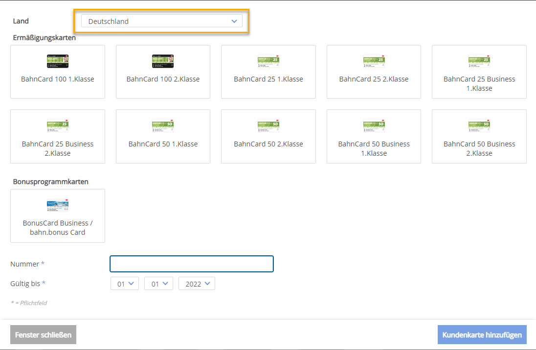Select the label BahnCard 25 2.Klasse
The height and width of the screenshot is (350, 536).
[374, 79]
